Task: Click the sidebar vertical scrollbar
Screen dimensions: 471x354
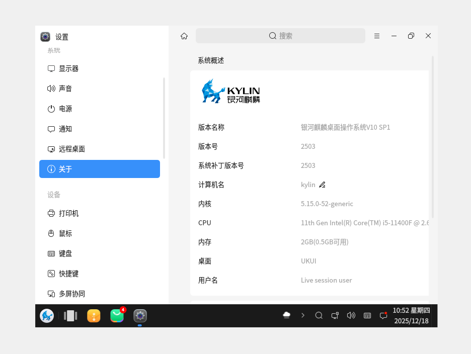Action: tap(164, 118)
